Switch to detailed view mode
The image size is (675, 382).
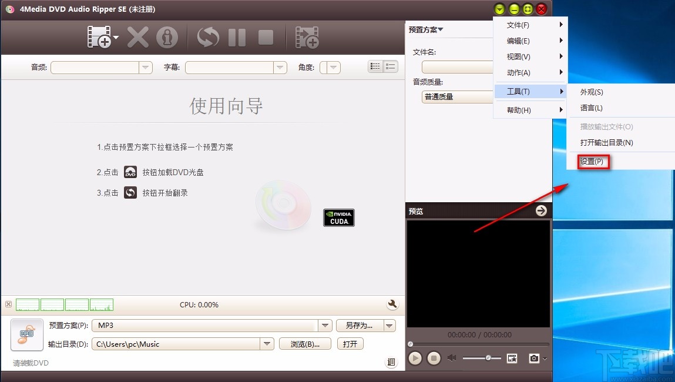tap(375, 66)
